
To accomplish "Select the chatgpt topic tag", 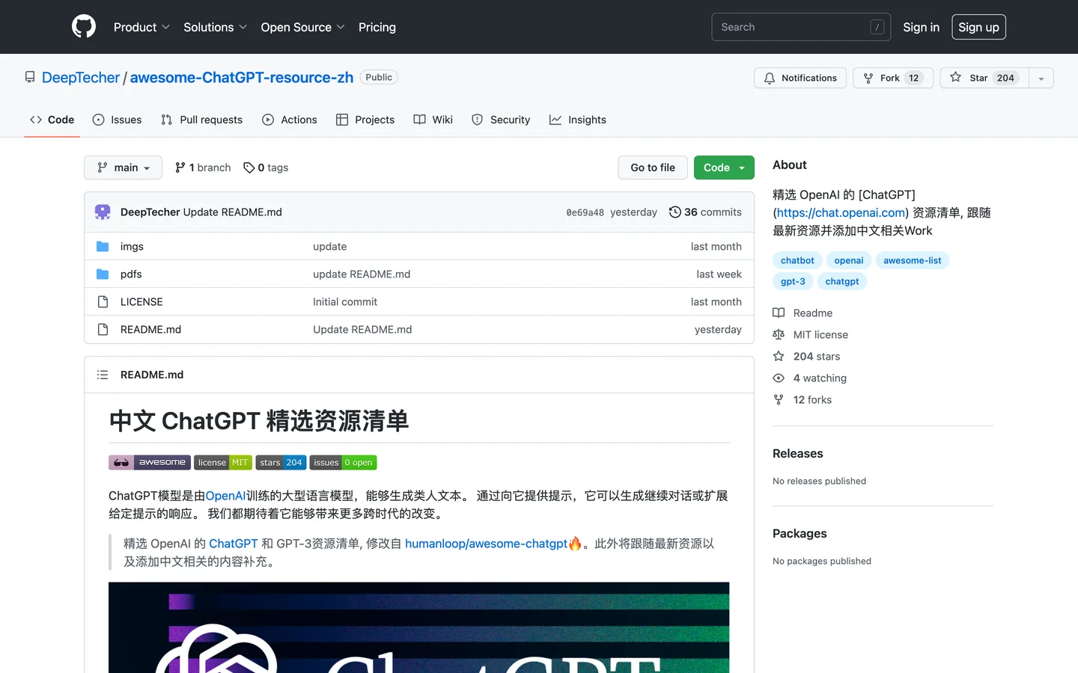I will click(x=842, y=281).
